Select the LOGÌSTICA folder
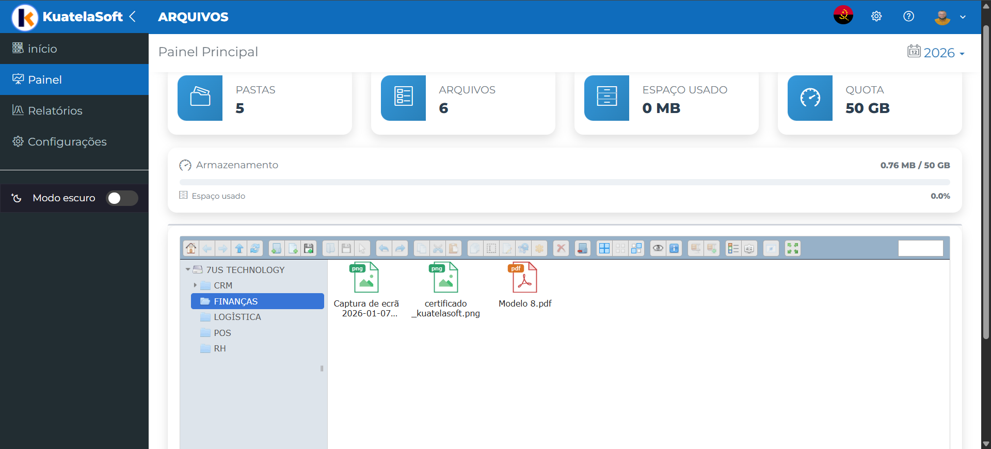 point(237,317)
